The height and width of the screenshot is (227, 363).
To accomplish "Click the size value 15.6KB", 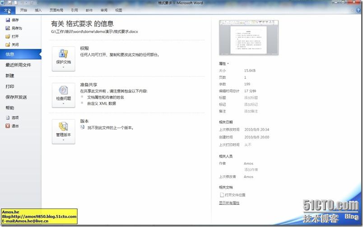I will [x=250, y=71].
